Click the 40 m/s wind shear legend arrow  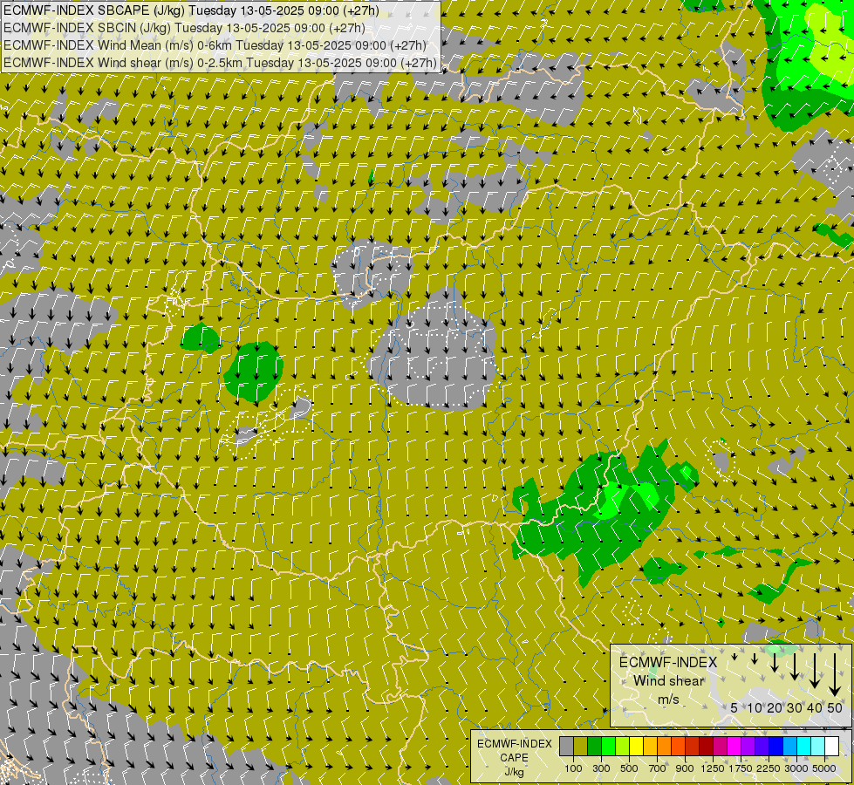[815, 671]
